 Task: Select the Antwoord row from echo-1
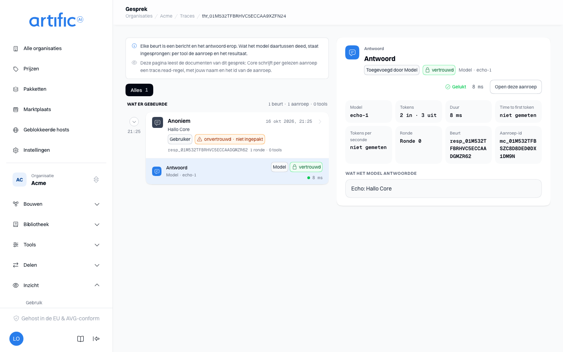point(237,171)
